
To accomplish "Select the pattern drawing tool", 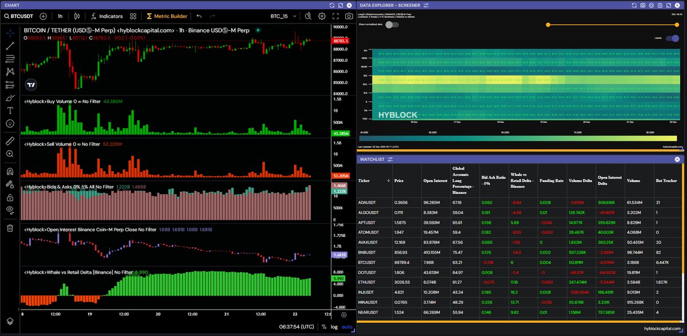I will pos(10,72).
